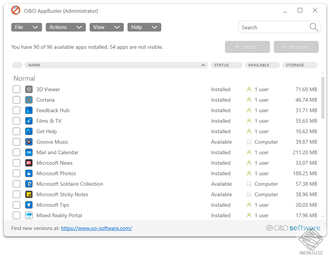Click the user icon in Cortana row

[x=249, y=100]
